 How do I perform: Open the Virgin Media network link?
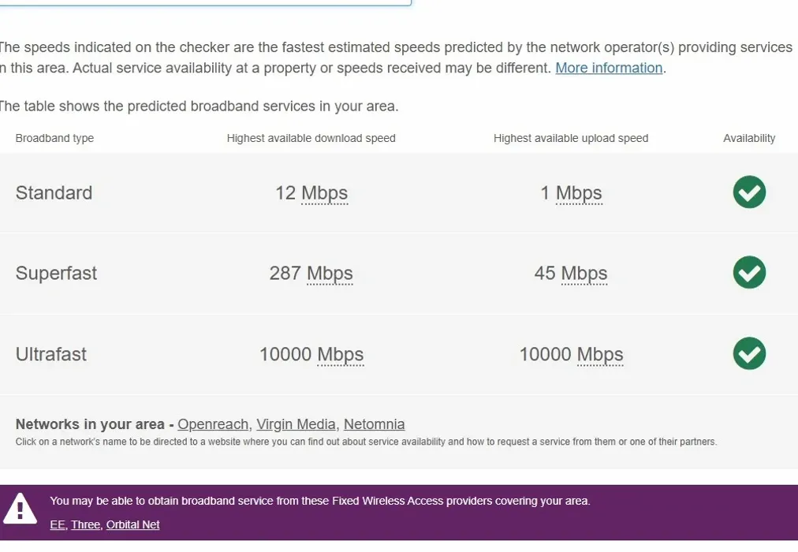(x=296, y=424)
